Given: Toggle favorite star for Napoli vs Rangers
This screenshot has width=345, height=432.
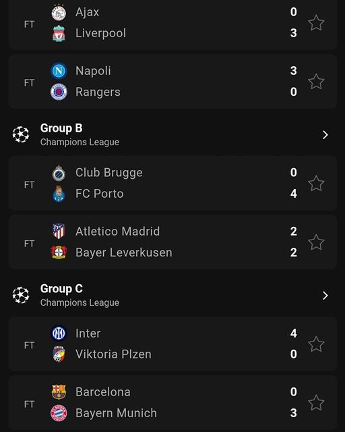Looking at the screenshot, I should click(316, 82).
